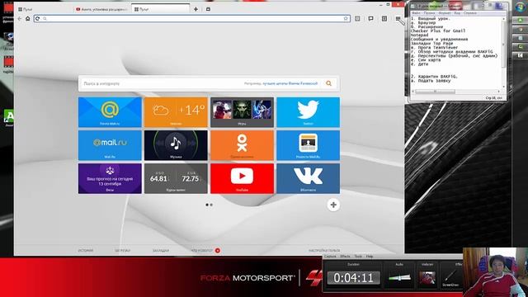Switch to the first tiles page dot
The image size is (528, 297).
(x=207, y=205)
